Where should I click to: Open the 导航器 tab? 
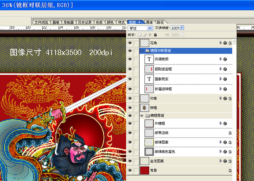point(69,22)
